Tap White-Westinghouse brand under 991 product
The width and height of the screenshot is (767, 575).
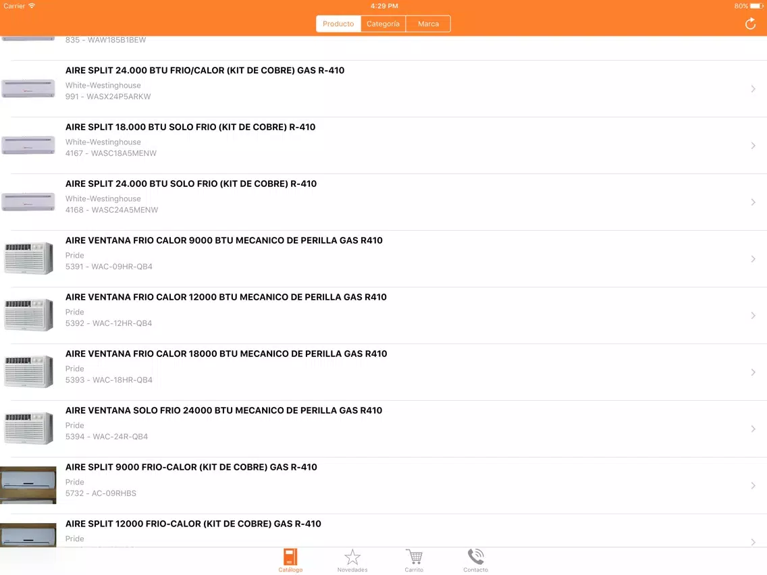103,86
